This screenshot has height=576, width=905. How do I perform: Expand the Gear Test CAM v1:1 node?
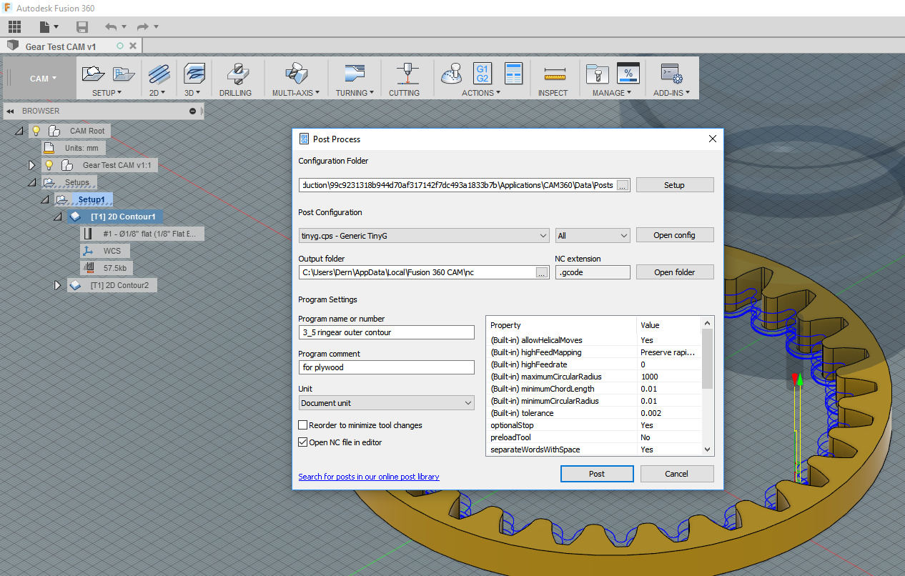tap(31, 165)
